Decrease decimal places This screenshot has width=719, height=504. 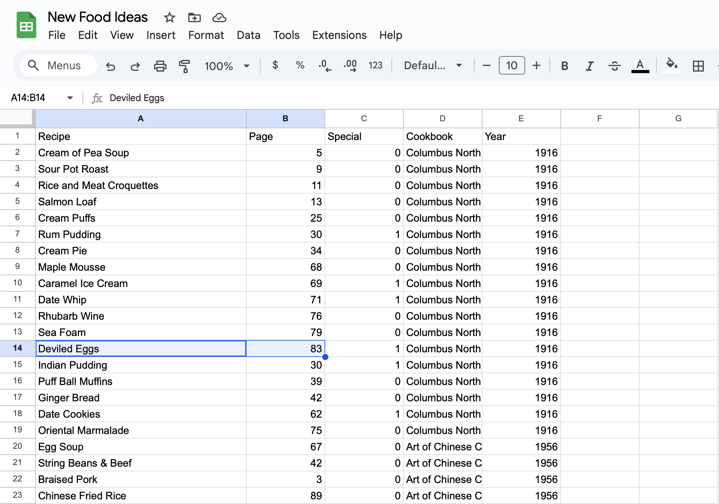[325, 66]
